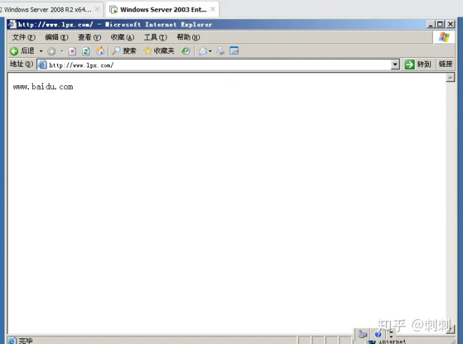463x344 pixels.
Task: Click the page icon in address bar
Action: 42,65
